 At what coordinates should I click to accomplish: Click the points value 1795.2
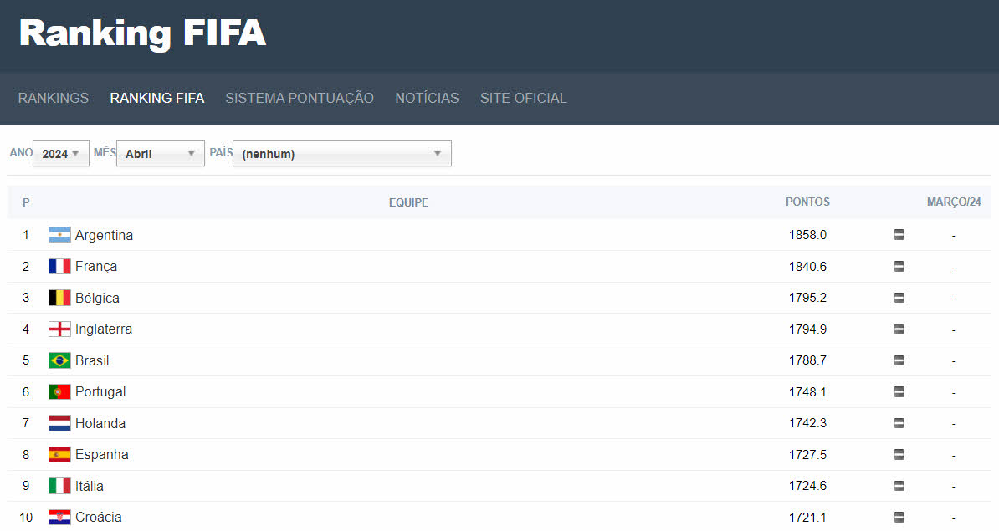coord(807,298)
